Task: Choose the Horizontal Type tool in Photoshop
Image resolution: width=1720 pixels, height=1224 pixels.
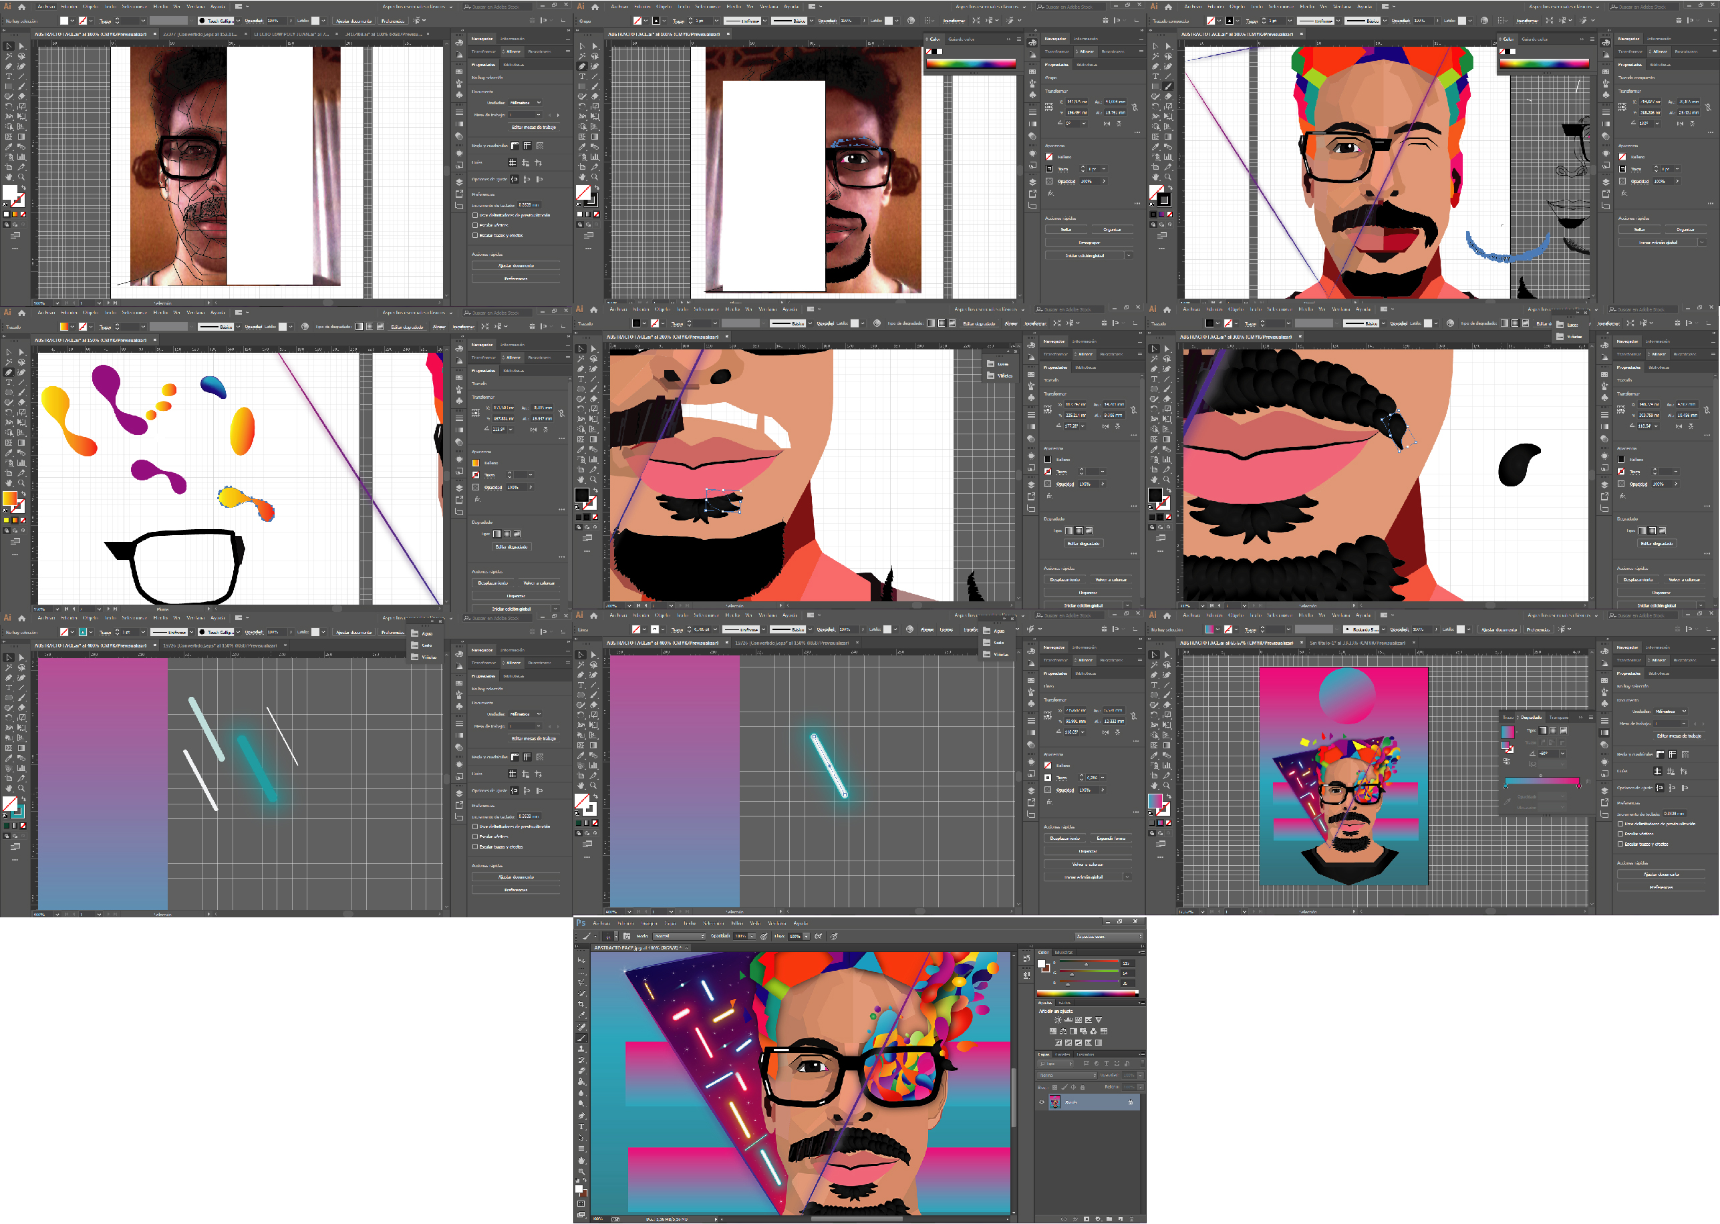Action: click(581, 1126)
